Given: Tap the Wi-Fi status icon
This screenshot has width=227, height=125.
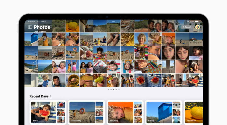Looking at the screenshot, I should [188, 21].
